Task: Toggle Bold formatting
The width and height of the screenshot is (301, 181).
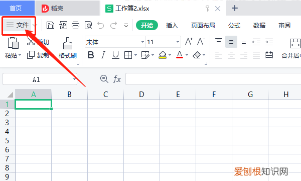Action: [91, 55]
